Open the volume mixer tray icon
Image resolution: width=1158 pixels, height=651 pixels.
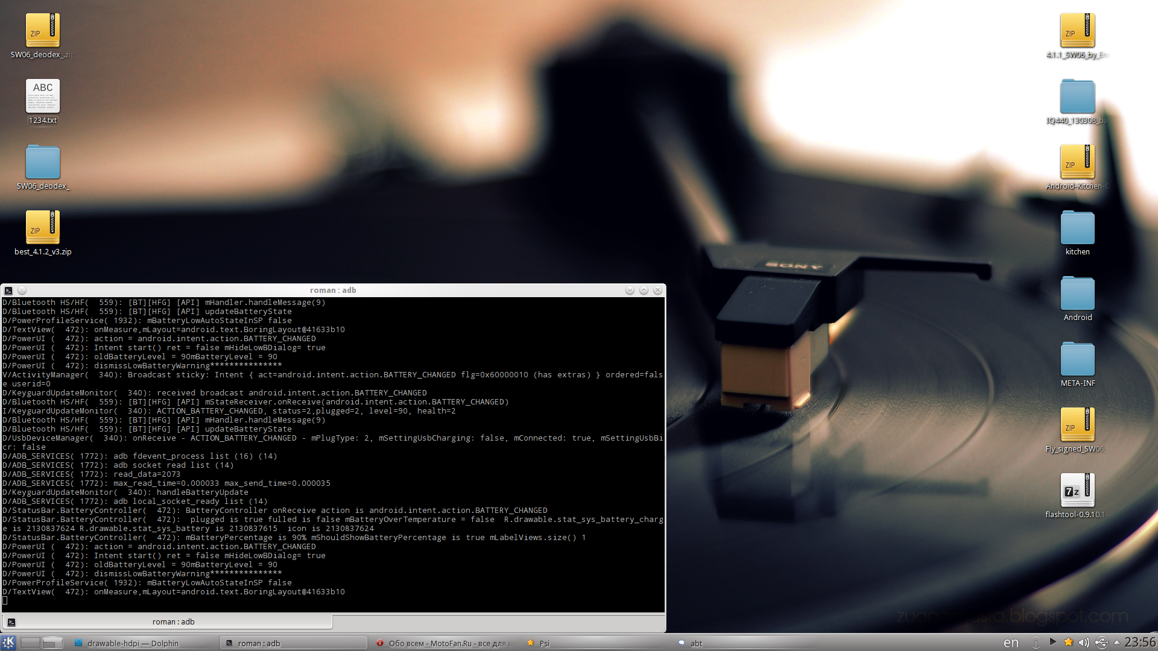coord(1084,643)
